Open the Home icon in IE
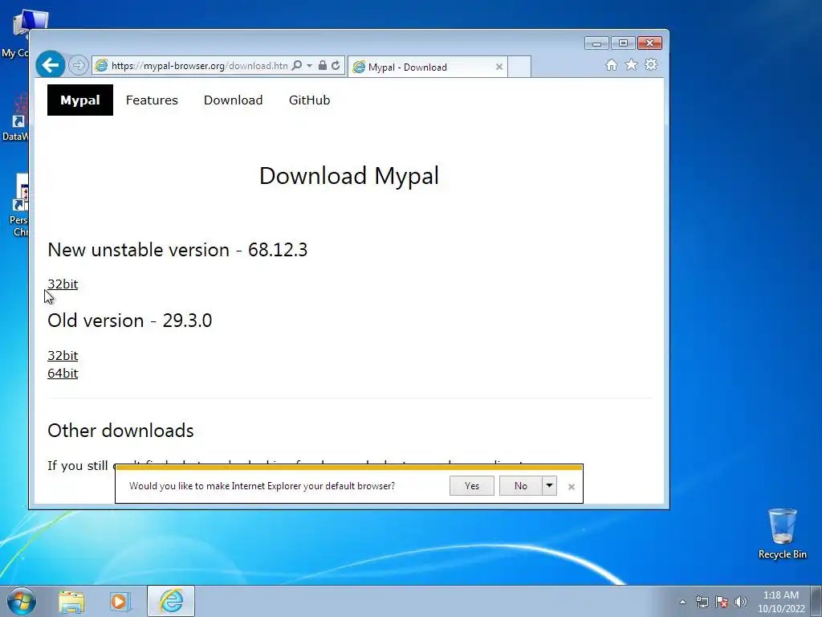 (611, 64)
